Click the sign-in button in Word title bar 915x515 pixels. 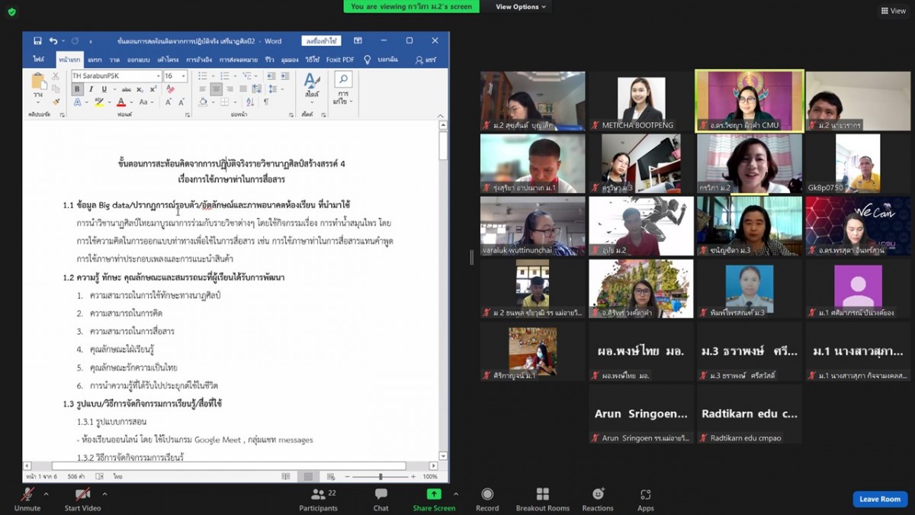tap(321, 40)
